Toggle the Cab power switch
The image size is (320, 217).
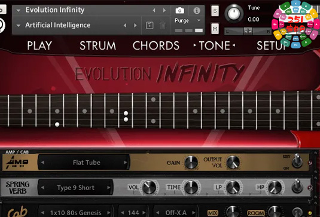297,212
